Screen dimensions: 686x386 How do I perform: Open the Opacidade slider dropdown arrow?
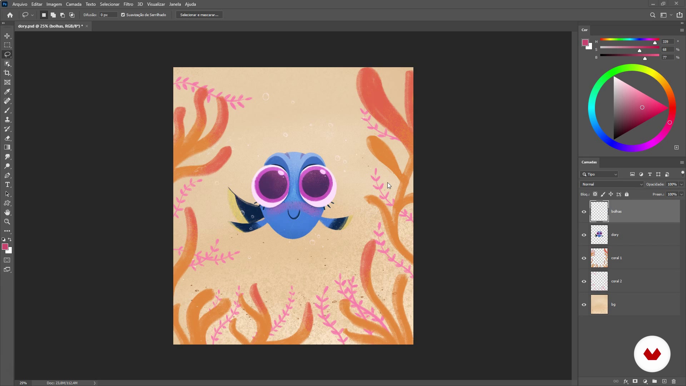pyautogui.click(x=681, y=184)
